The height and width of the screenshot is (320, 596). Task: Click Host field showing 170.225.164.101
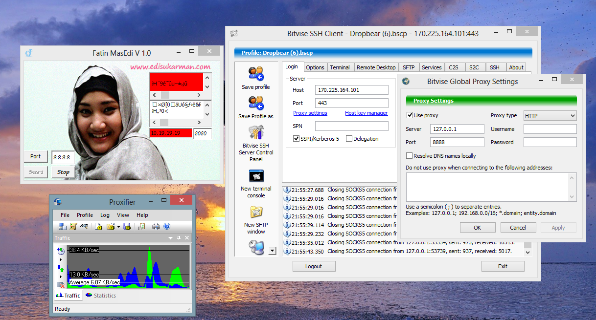click(351, 90)
